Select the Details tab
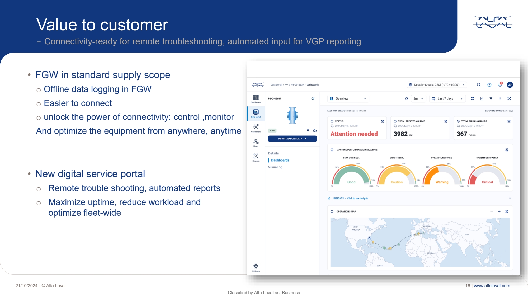528x297 pixels. 273,153
